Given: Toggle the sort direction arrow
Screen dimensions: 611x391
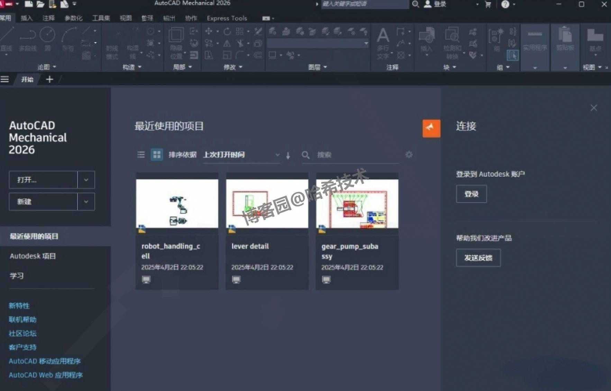Looking at the screenshot, I should tap(288, 155).
